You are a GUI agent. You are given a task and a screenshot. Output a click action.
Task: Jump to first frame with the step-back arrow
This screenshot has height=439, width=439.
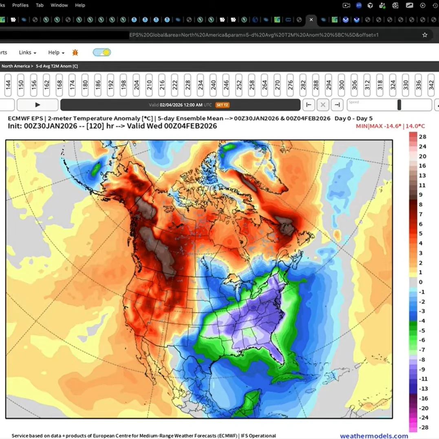309,105
